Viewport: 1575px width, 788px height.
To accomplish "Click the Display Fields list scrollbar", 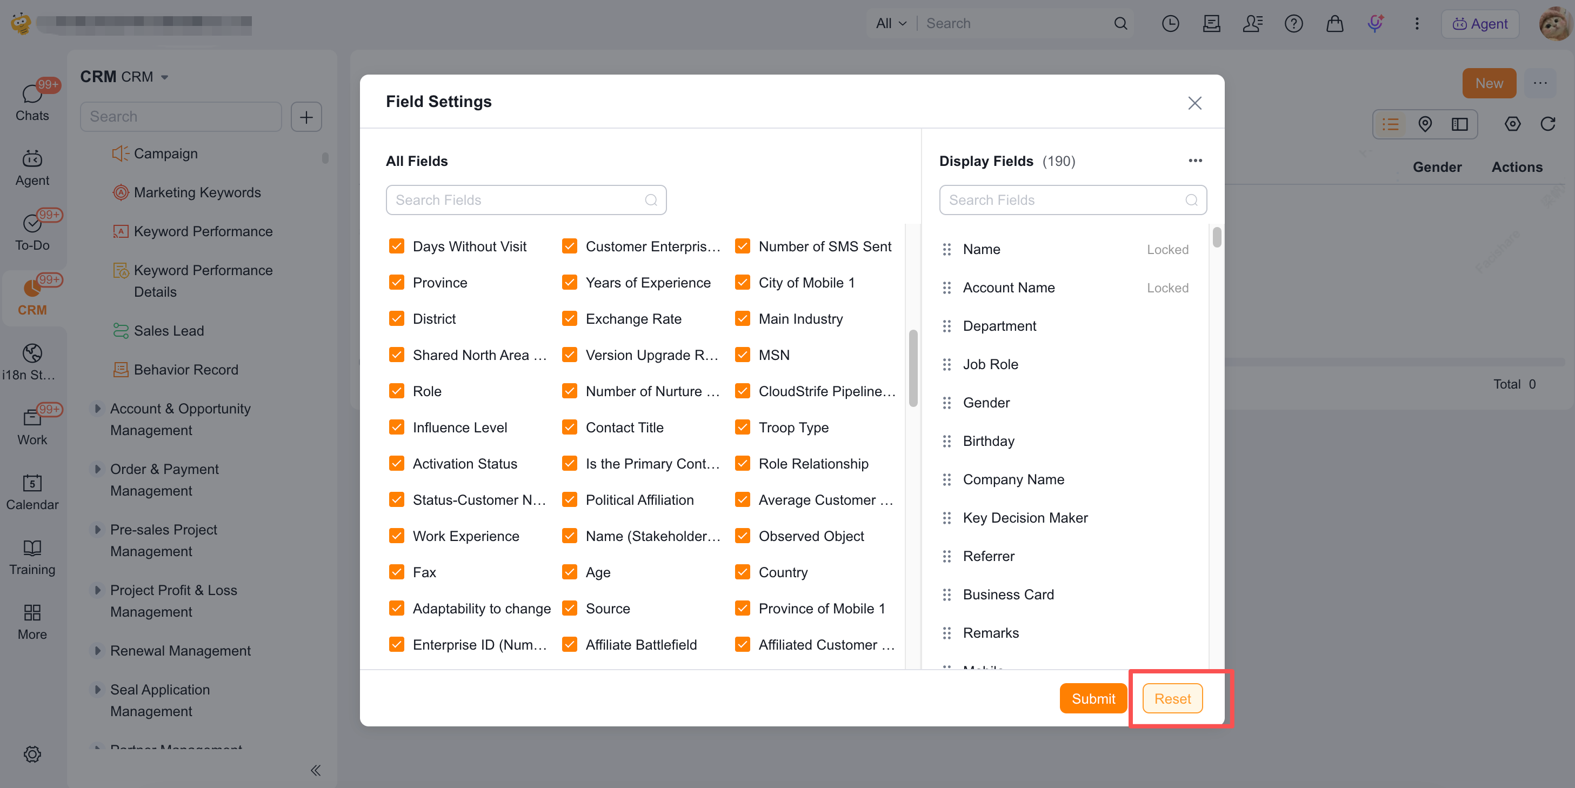I will (x=1217, y=237).
